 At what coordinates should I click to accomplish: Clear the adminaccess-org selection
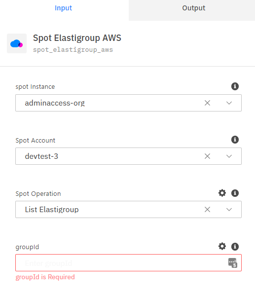tap(207, 103)
